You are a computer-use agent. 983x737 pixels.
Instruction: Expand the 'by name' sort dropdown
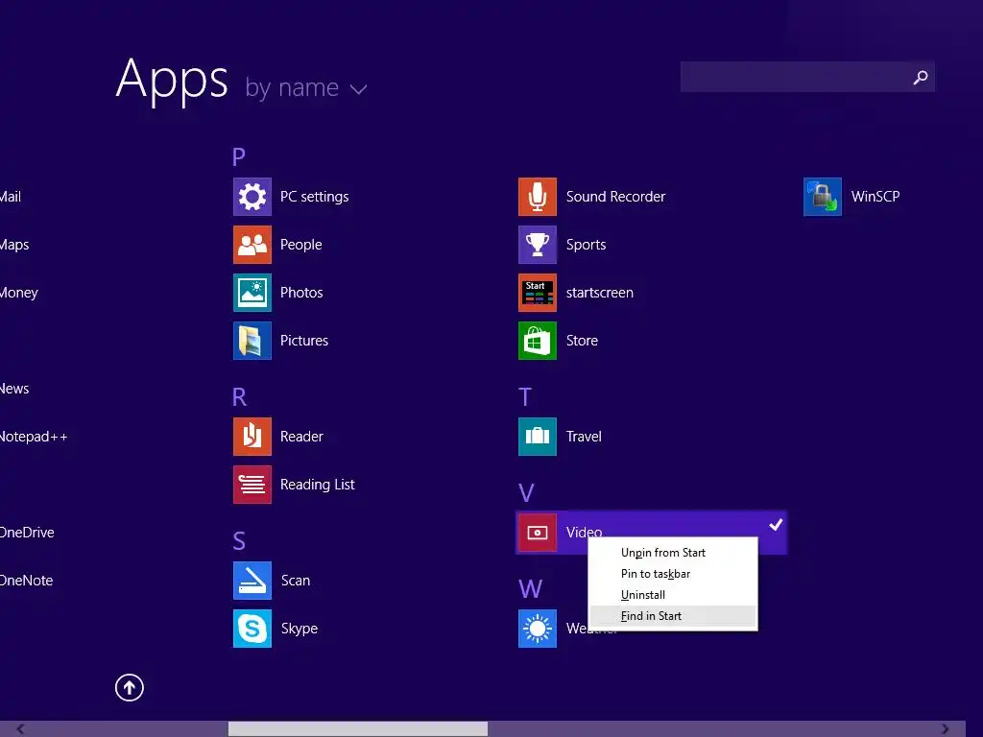click(305, 87)
